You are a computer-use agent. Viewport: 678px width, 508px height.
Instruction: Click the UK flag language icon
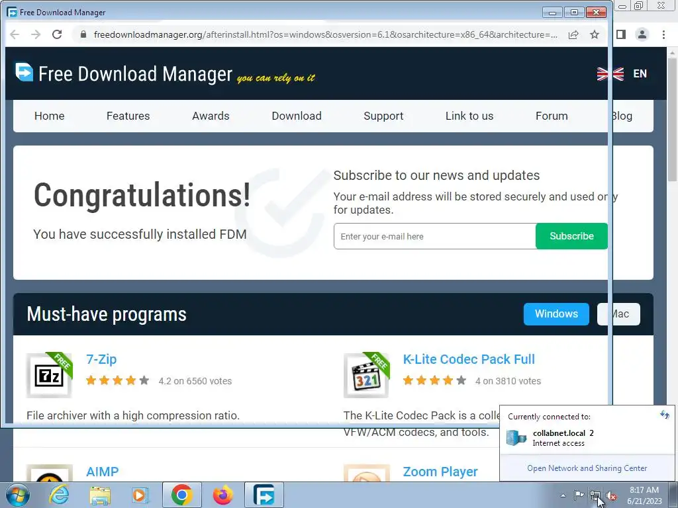tap(610, 74)
